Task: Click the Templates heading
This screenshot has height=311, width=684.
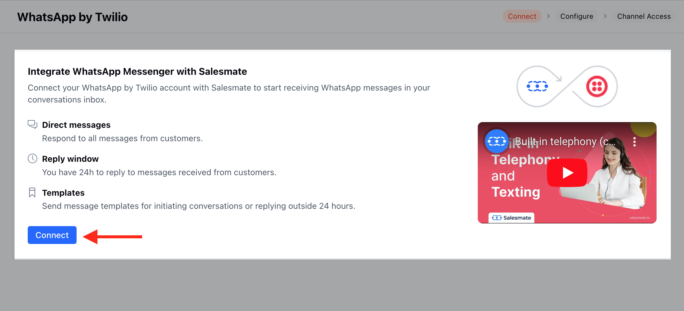Action: 63,193
